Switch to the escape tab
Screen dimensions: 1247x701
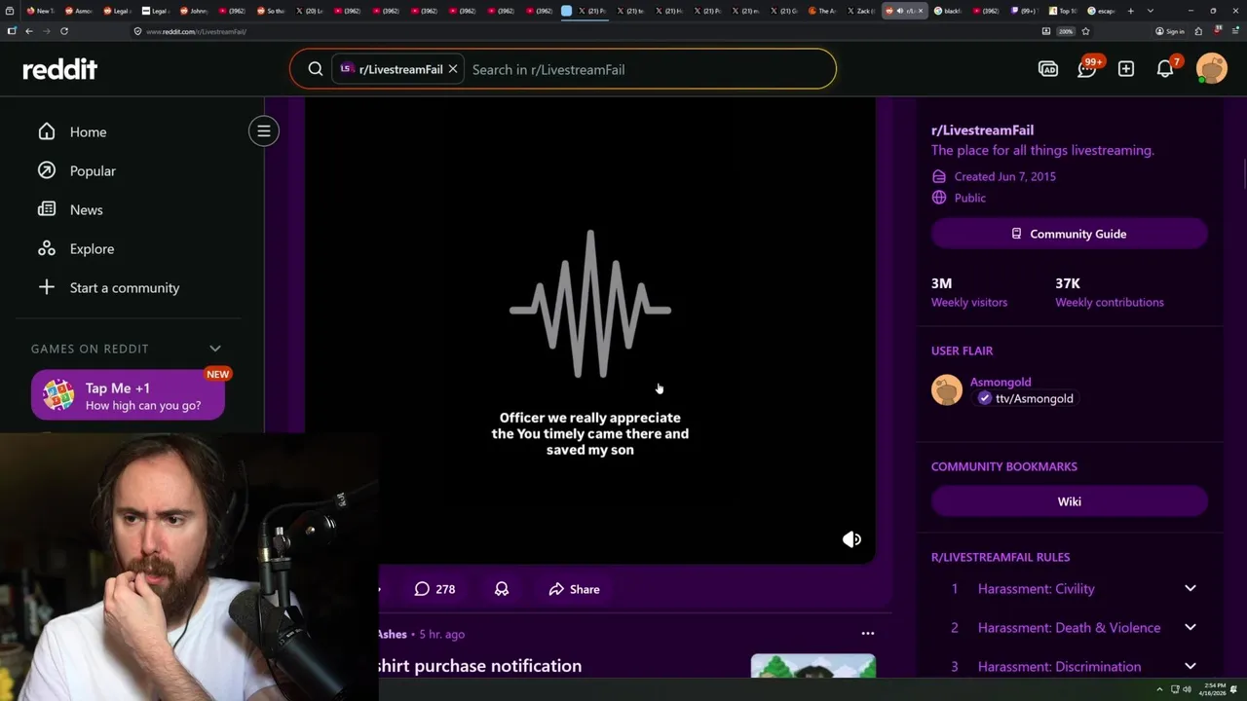(1100, 11)
